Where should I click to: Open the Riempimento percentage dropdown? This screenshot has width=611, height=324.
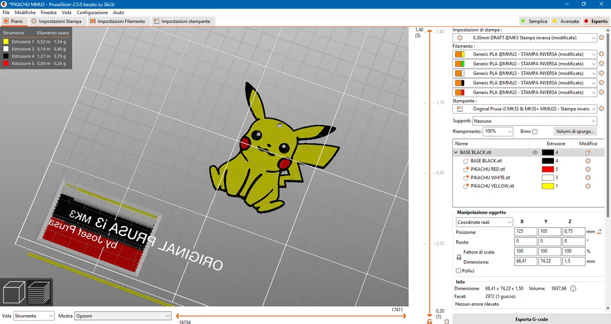coord(498,131)
